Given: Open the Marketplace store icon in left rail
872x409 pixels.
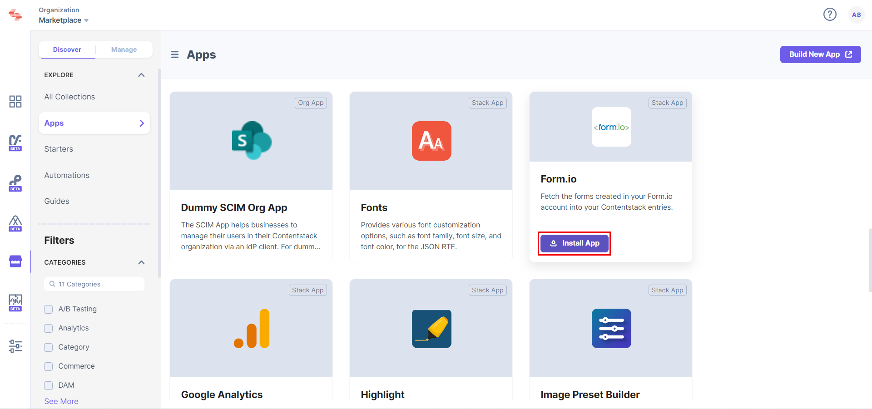Looking at the screenshot, I should click(15, 261).
